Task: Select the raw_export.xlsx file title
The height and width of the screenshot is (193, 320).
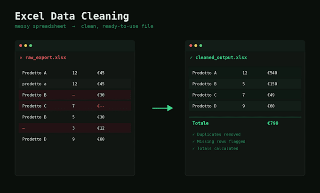Action: click(46, 58)
